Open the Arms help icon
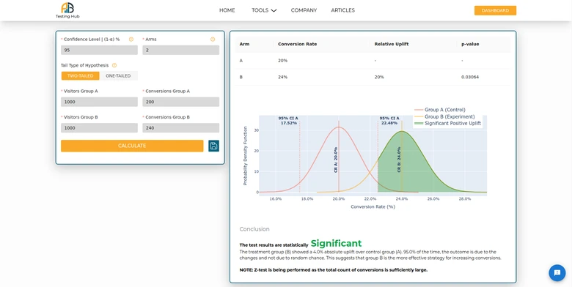Image resolution: width=572 pixels, height=287 pixels. coord(213,40)
